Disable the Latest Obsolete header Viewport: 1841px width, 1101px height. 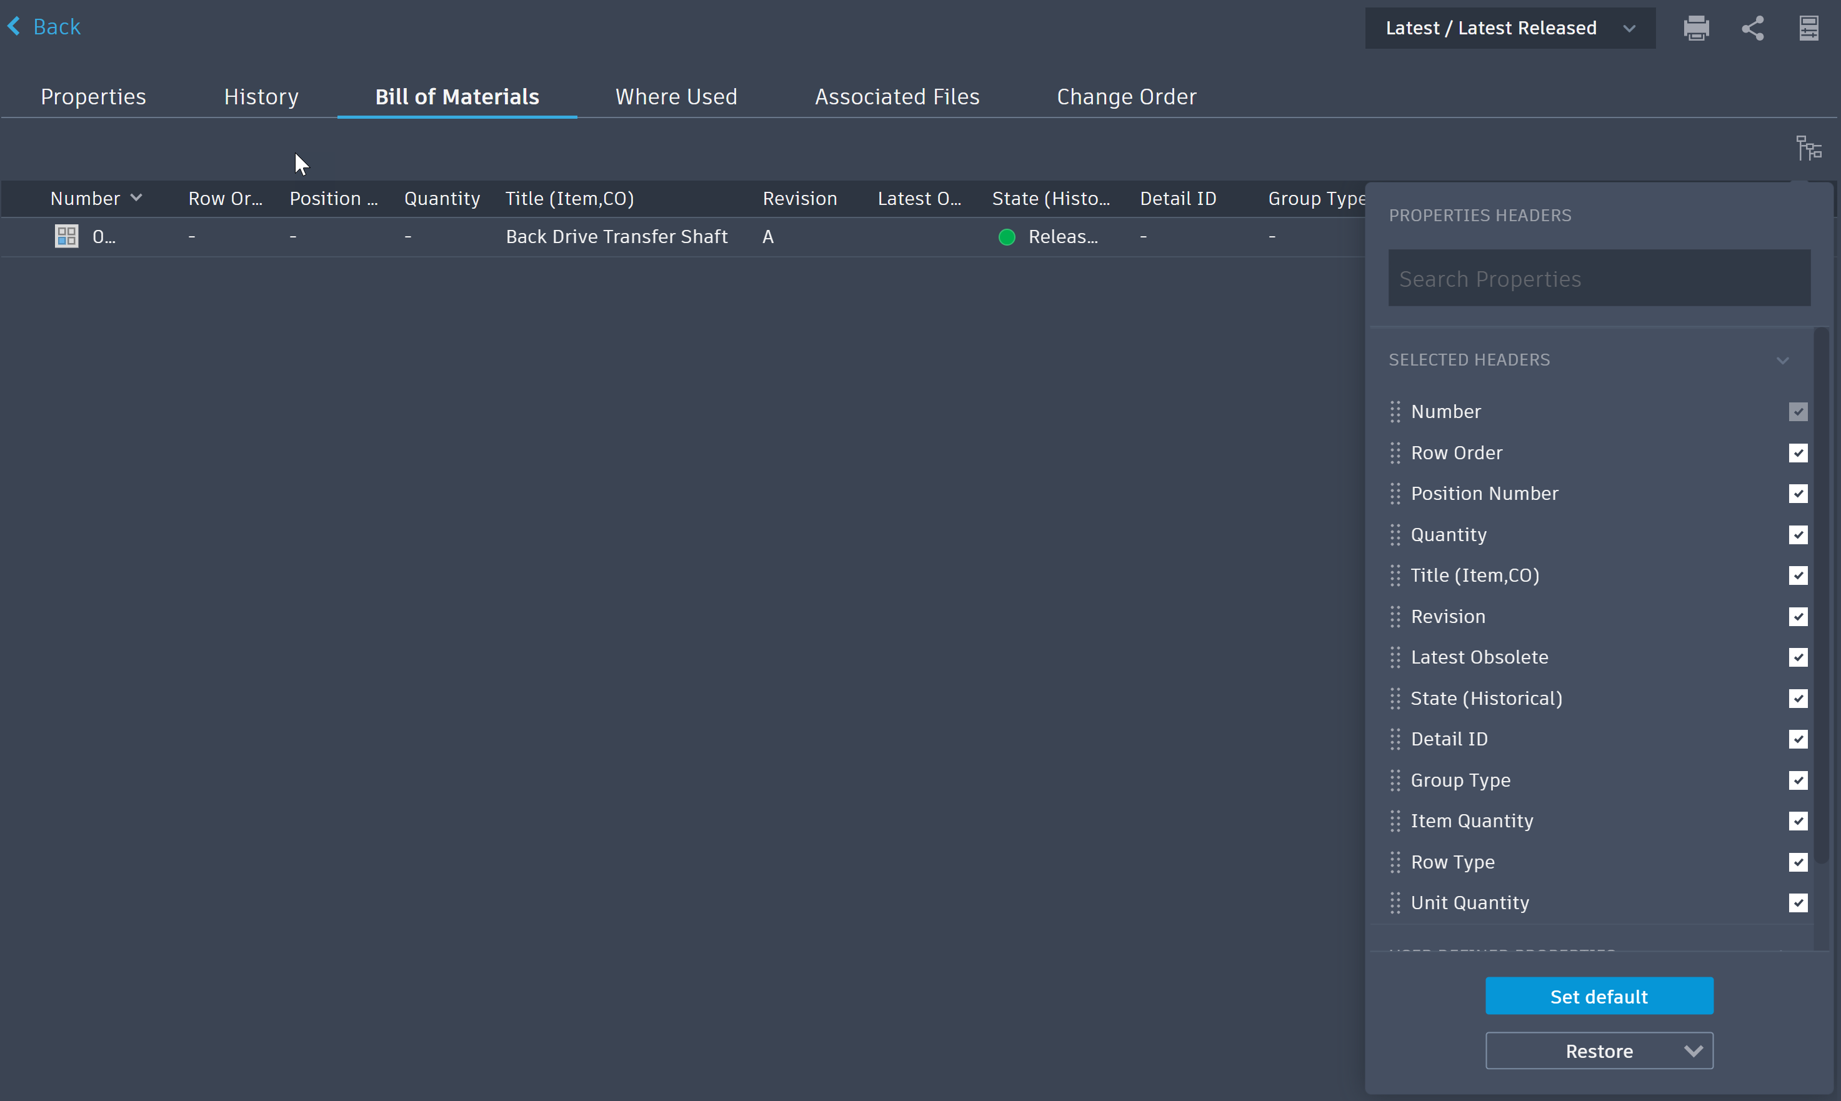coord(1798,657)
